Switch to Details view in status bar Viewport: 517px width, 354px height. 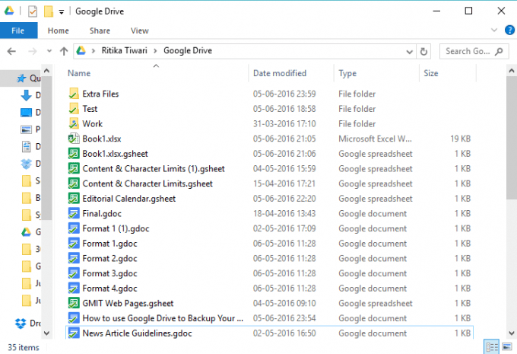(492, 346)
